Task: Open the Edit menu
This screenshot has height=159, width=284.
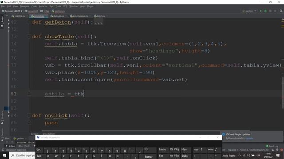Action: pos(9,6)
